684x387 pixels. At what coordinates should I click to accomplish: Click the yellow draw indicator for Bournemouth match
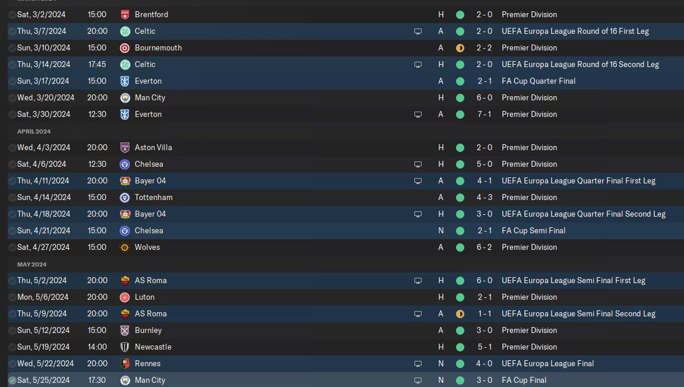[x=460, y=48]
